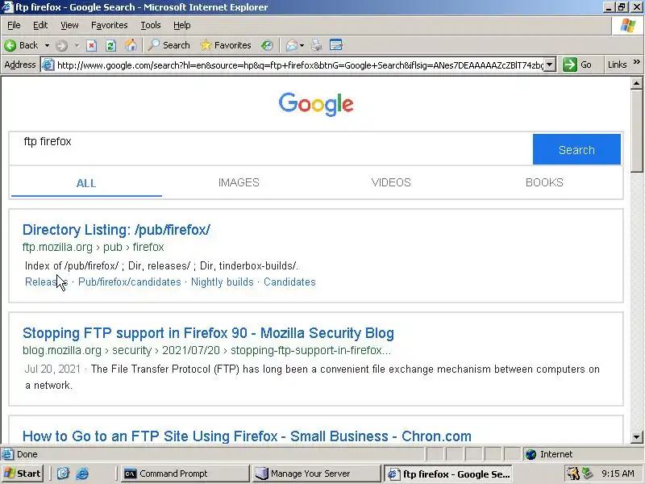645x484 pixels.
Task: Expand the address bar dropdown list
Action: (x=550, y=65)
